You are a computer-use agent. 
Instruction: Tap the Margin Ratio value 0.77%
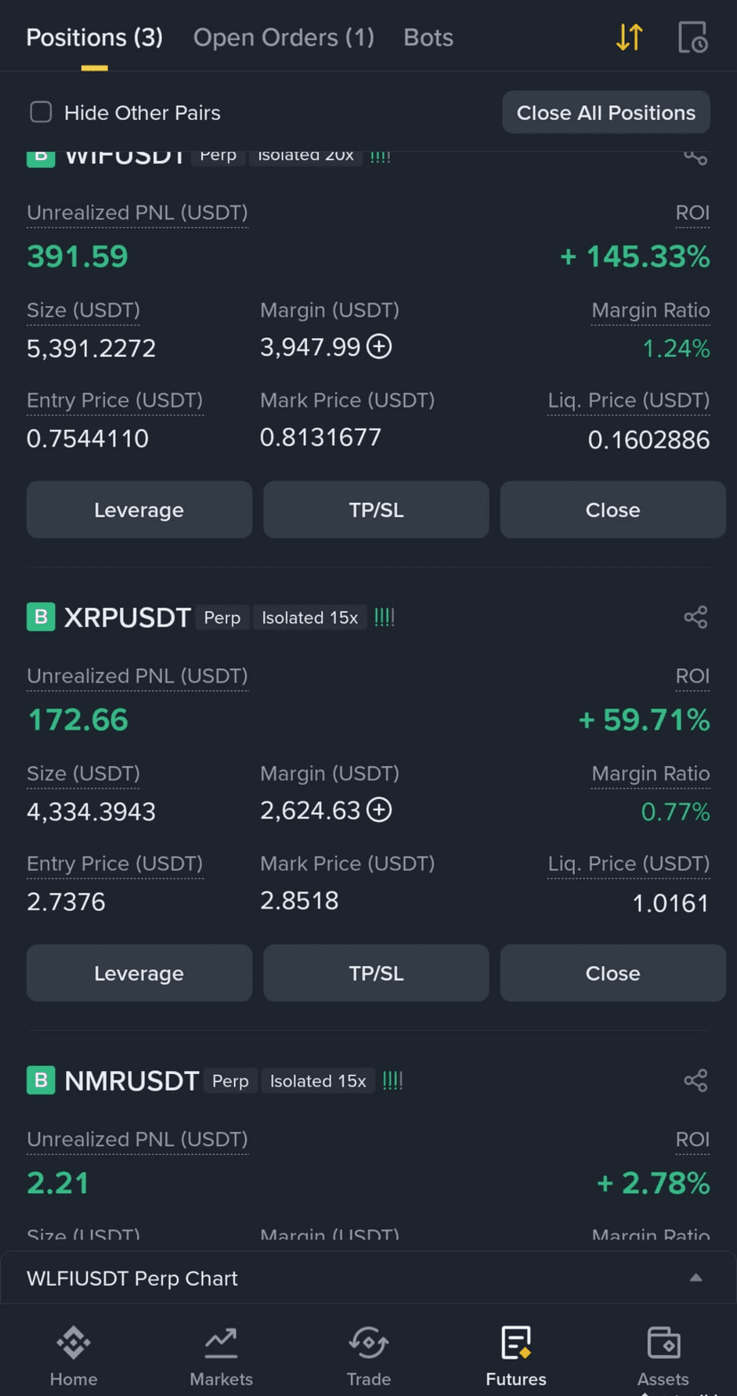point(676,811)
